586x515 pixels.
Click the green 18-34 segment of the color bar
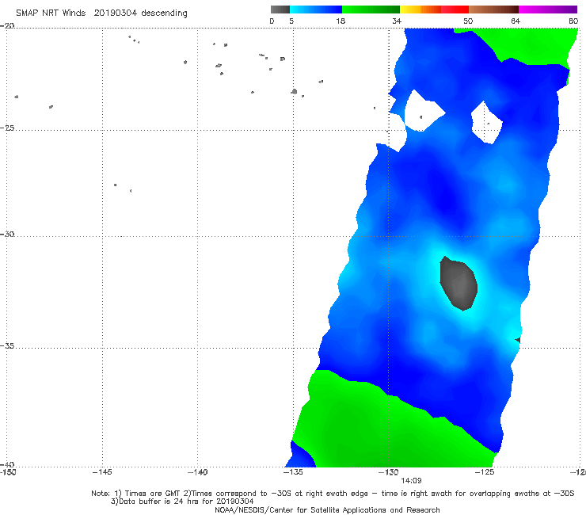click(x=371, y=10)
